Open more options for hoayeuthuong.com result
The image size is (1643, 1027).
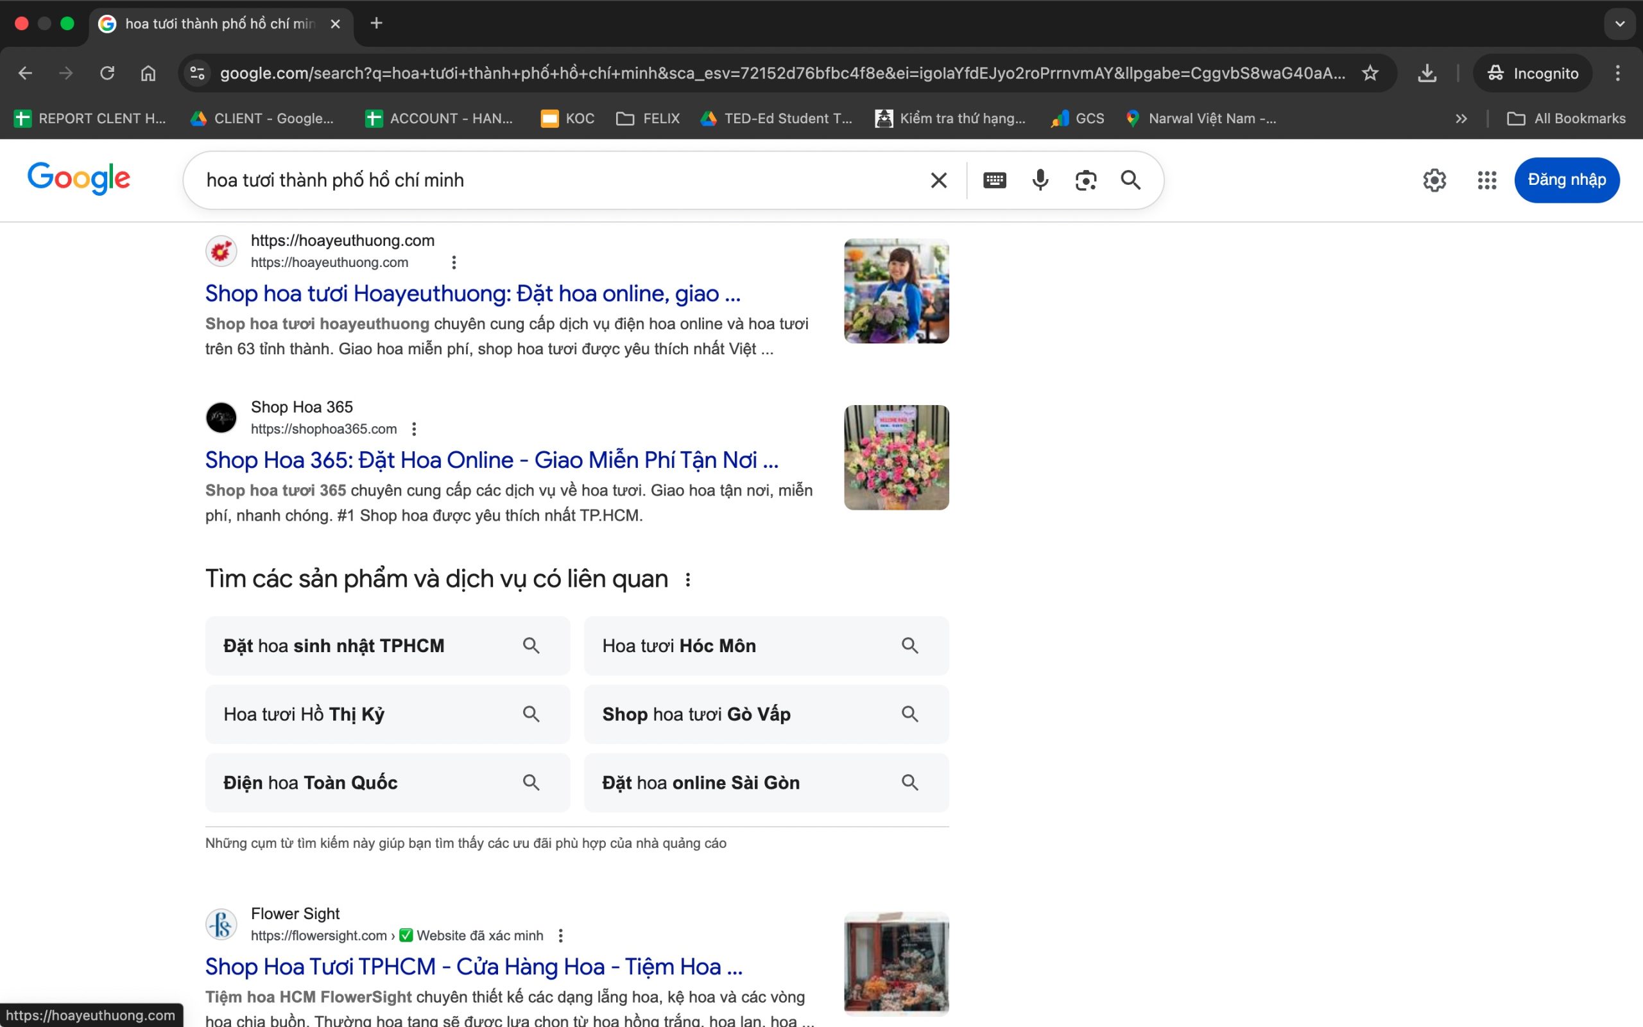[x=454, y=262]
